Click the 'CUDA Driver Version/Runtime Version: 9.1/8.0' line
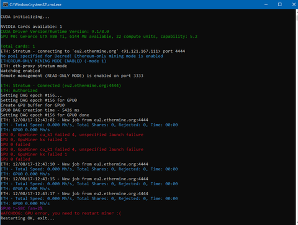 tap(55, 32)
